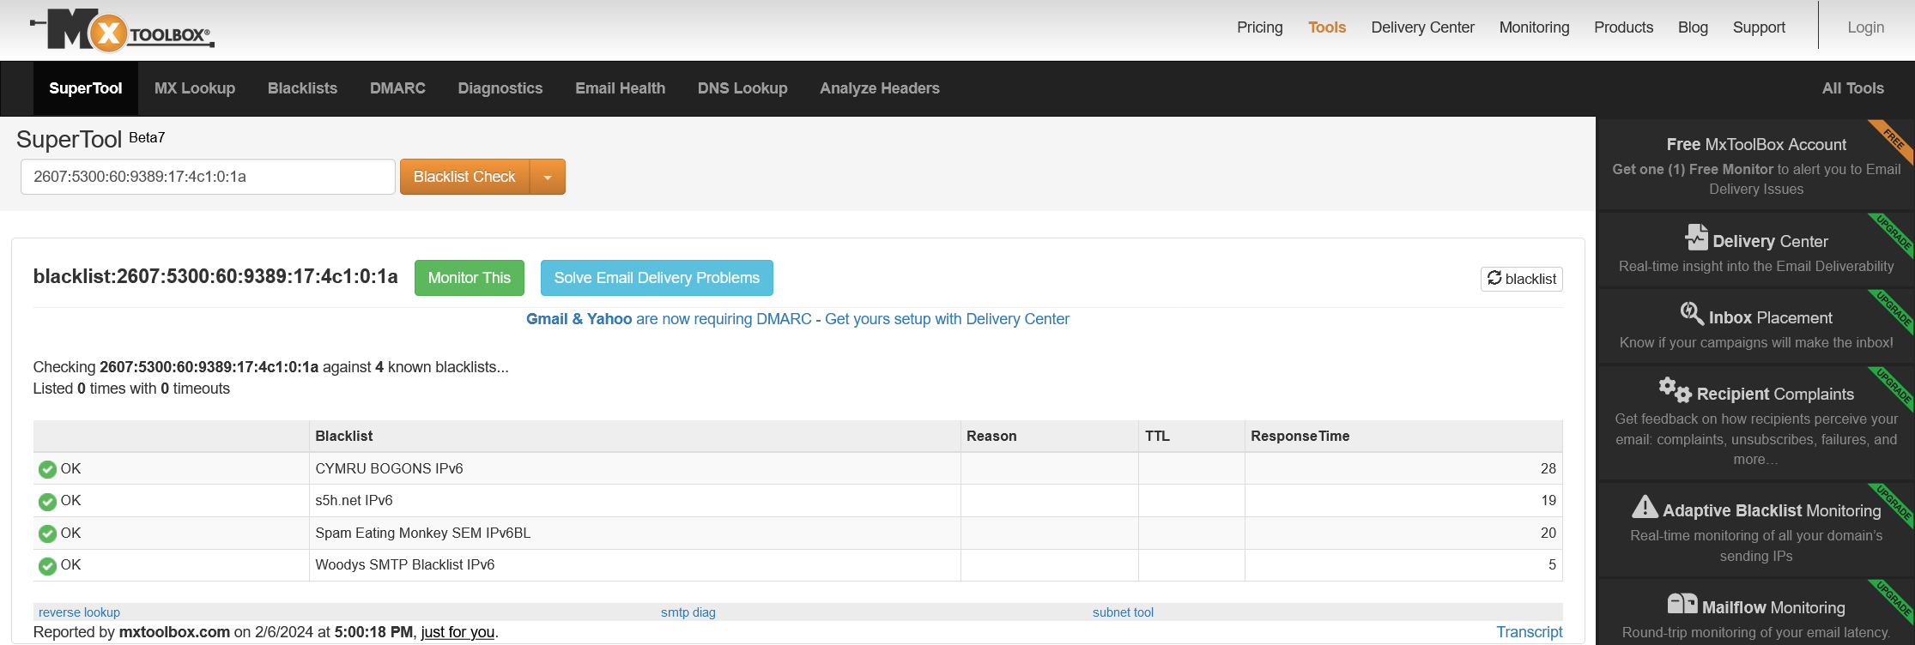Click green OK check for Spam Eating Monkey
Screen dimensions: 1915x645
pos(47,533)
